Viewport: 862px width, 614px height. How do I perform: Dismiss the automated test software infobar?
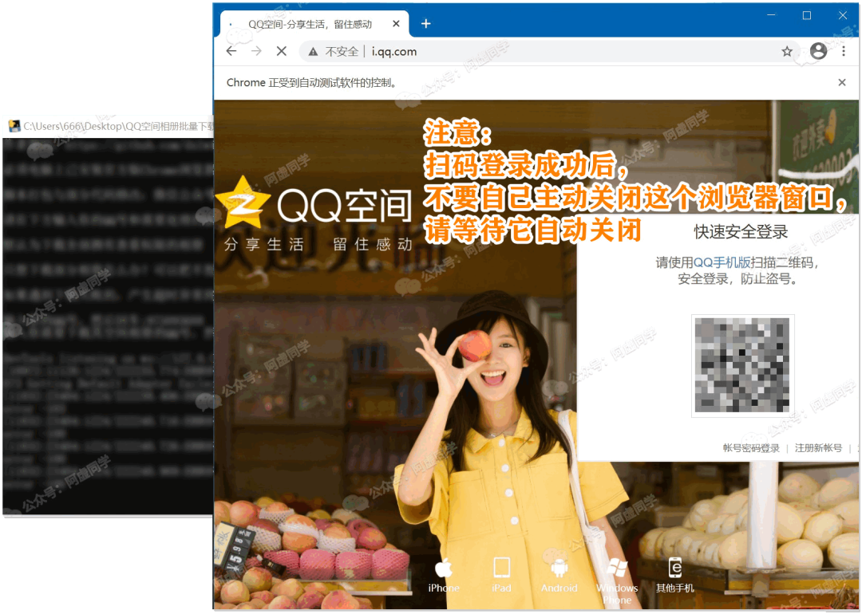tap(842, 82)
